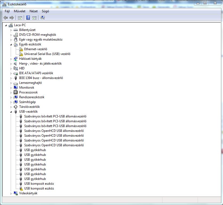Collapse the USB-vezérlők category
The image size is (223, 205).
click(x=11, y=112)
